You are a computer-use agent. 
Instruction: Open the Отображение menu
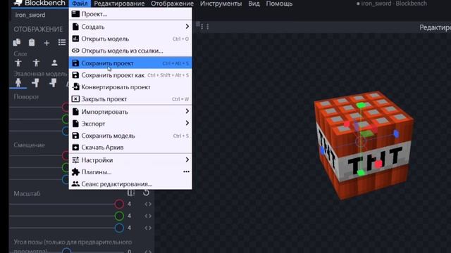coord(172,4)
